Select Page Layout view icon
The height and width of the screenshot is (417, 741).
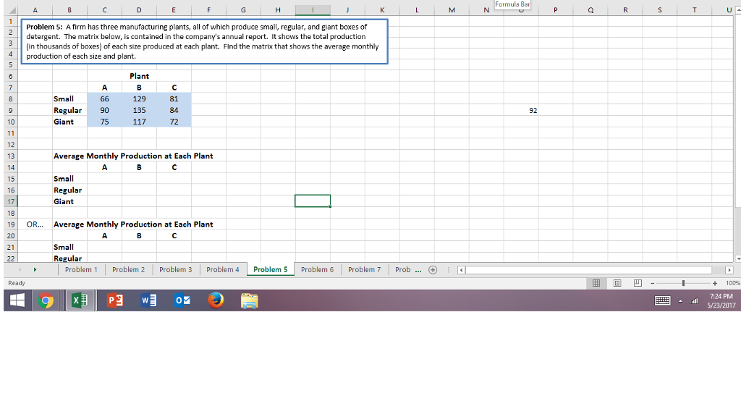[x=617, y=282]
